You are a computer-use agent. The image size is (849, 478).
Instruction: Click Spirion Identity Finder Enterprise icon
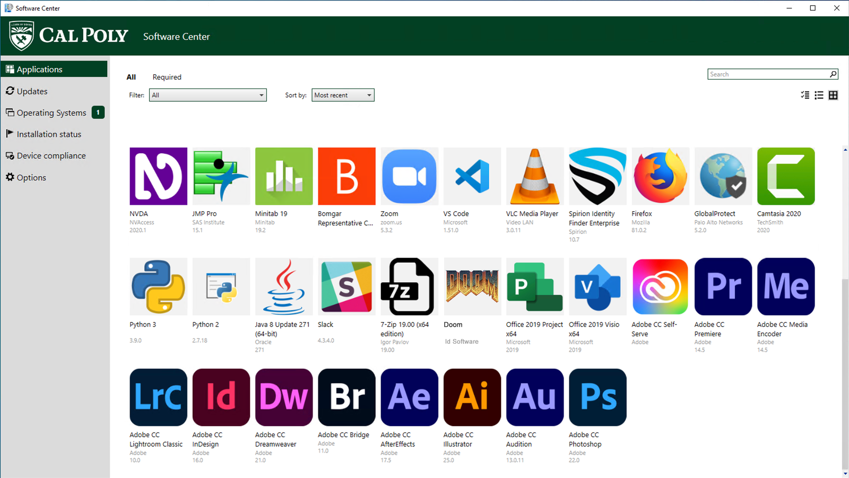[597, 176]
